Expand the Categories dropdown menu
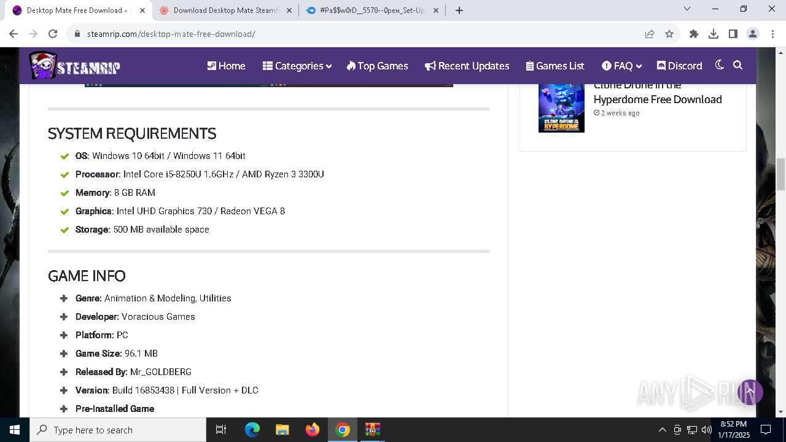 tap(297, 66)
